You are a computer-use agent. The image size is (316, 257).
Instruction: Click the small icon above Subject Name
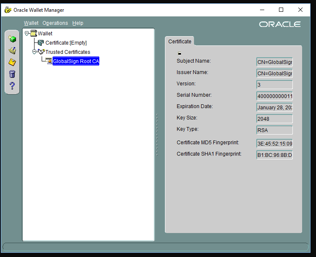180,53
